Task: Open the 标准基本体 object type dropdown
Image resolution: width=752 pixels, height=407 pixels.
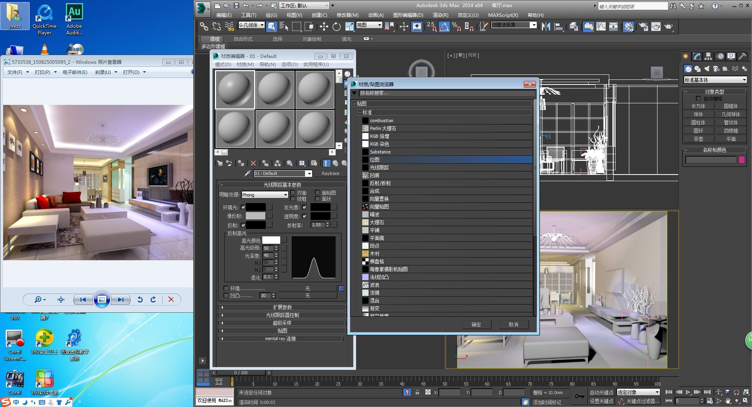Action: 715,80
